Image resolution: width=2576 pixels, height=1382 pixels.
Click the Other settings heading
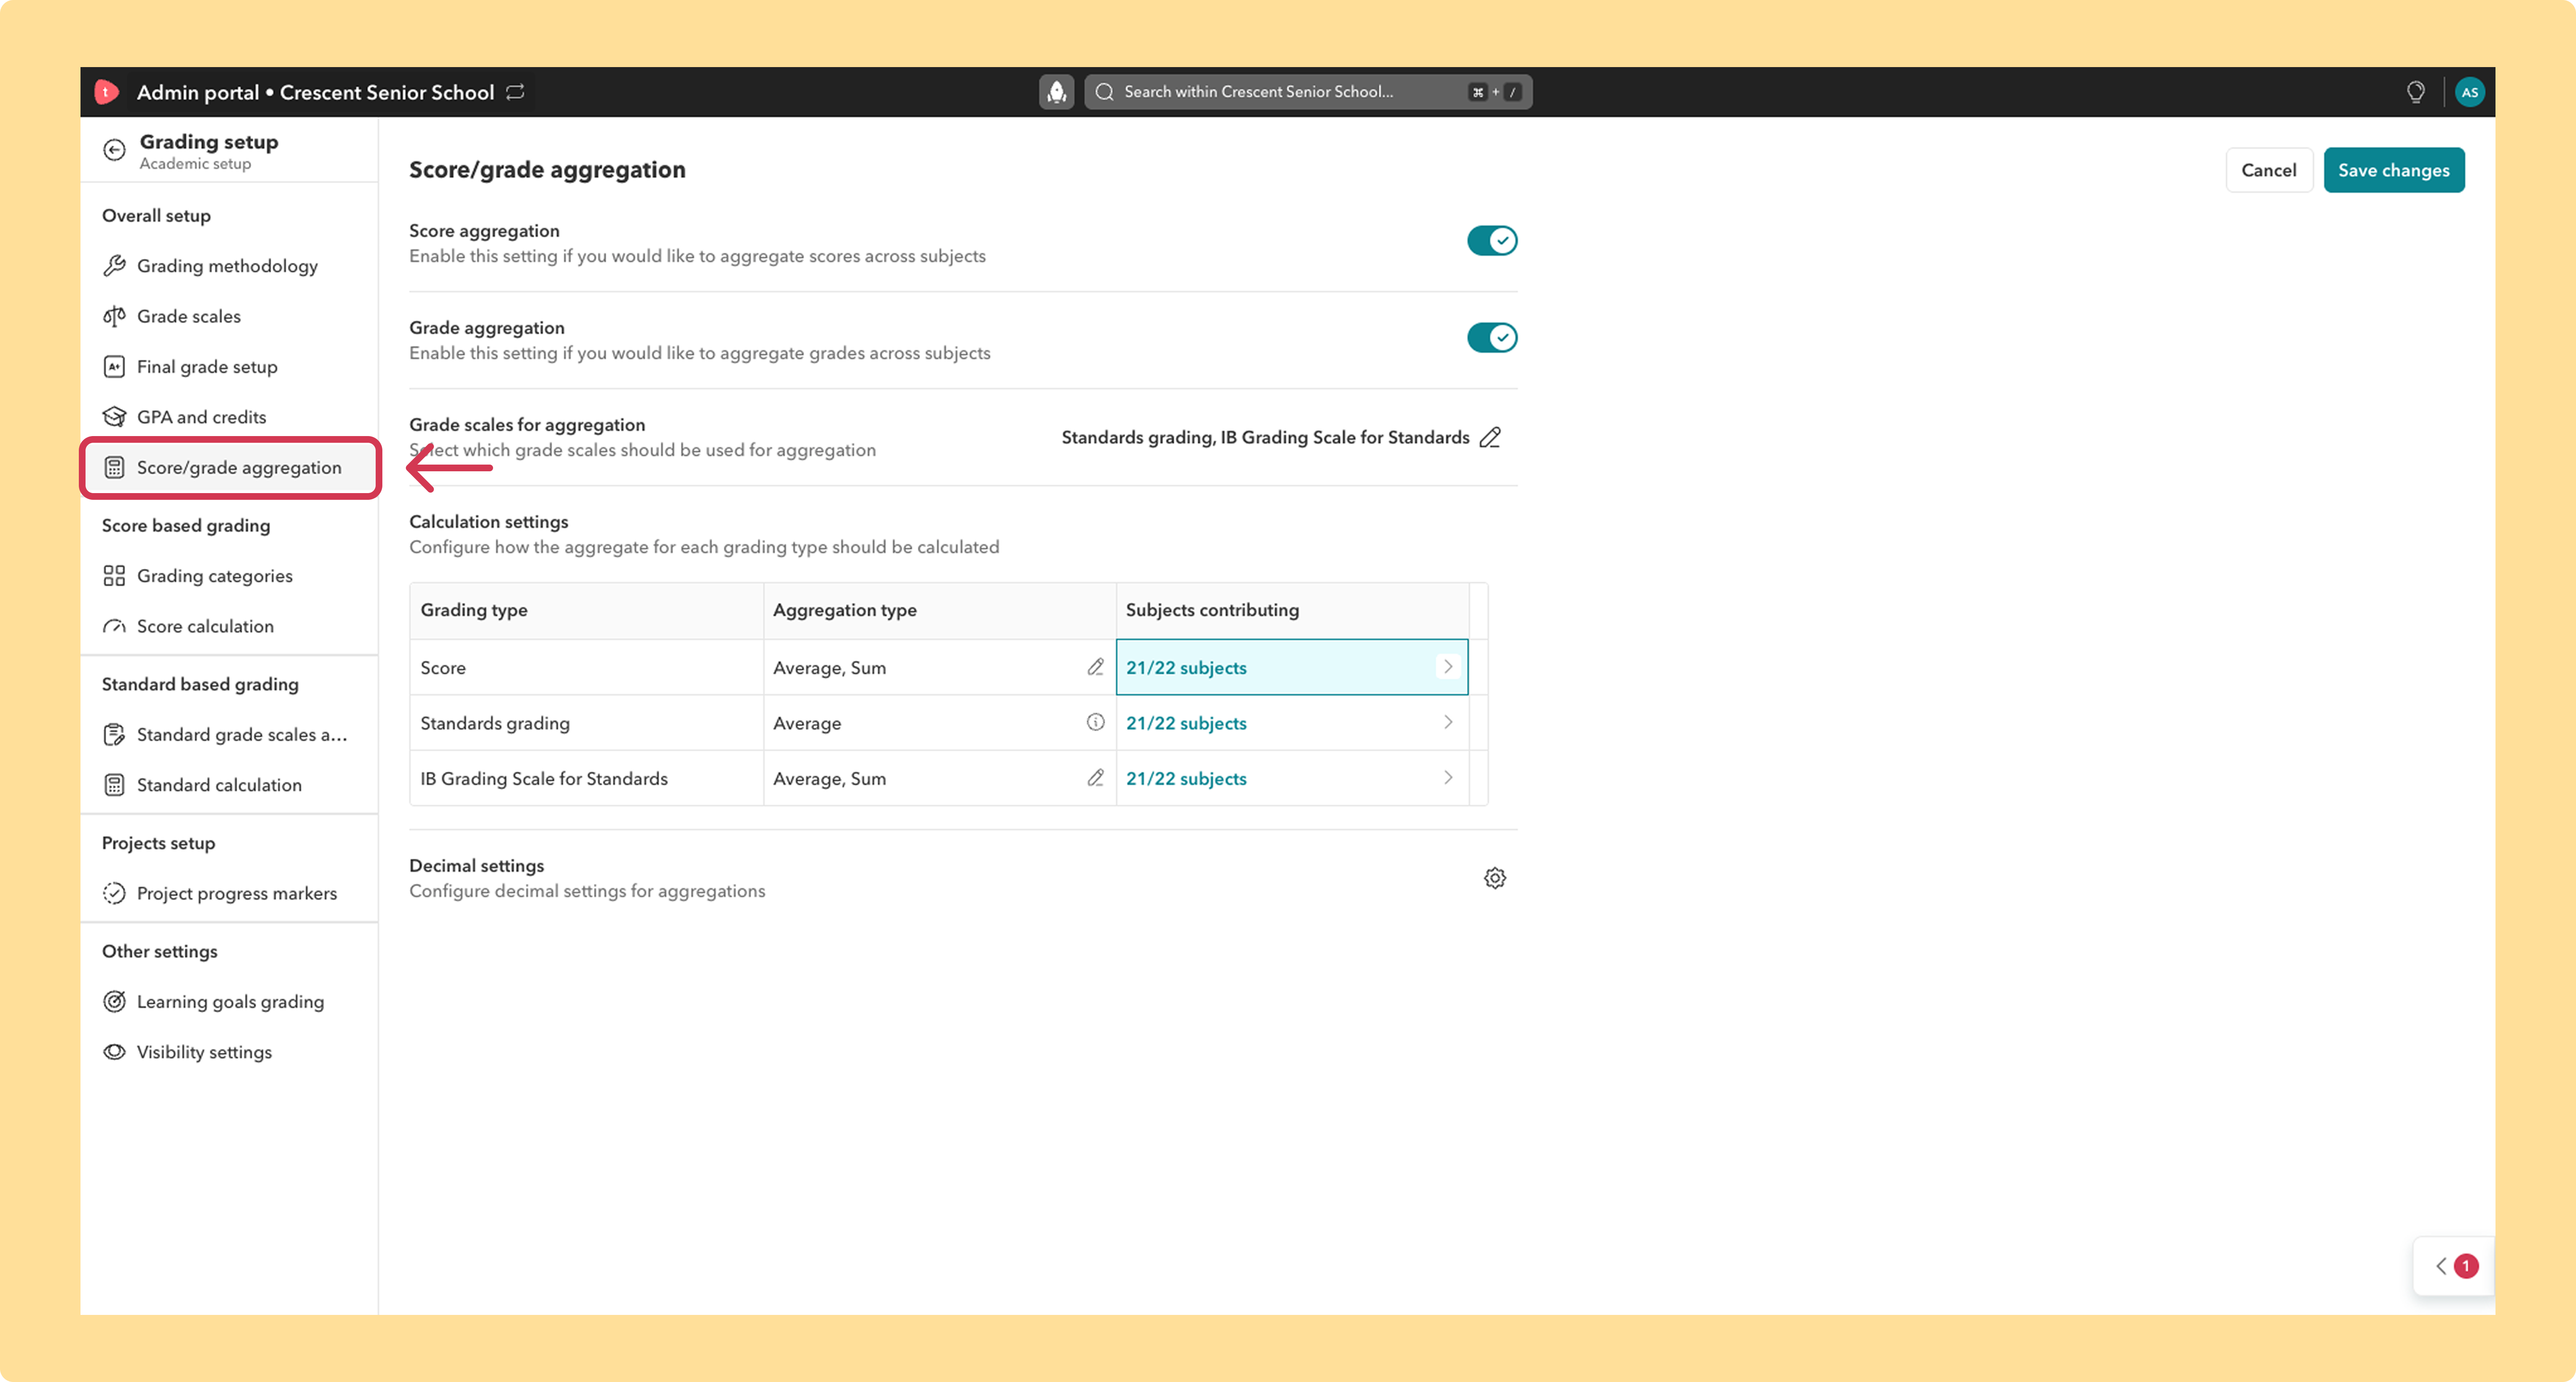pyautogui.click(x=160, y=951)
